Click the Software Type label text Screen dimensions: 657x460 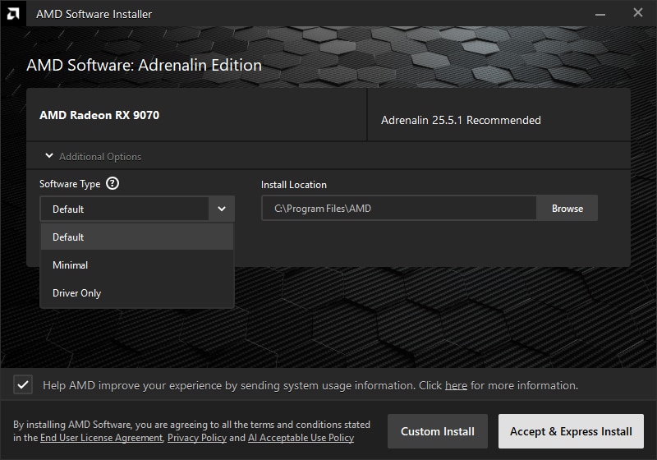coord(70,184)
